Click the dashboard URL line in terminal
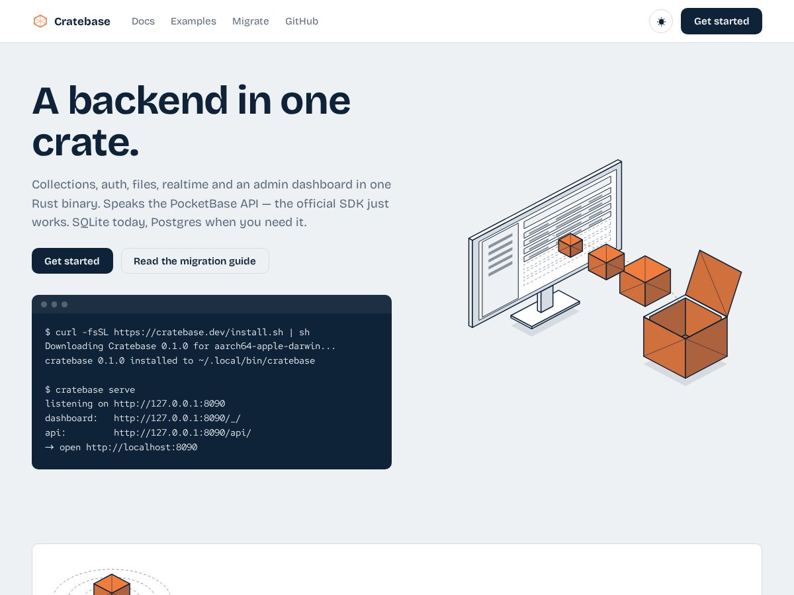Image resolution: width=794 pixels, height=595 pixels. tap(143, 418)
